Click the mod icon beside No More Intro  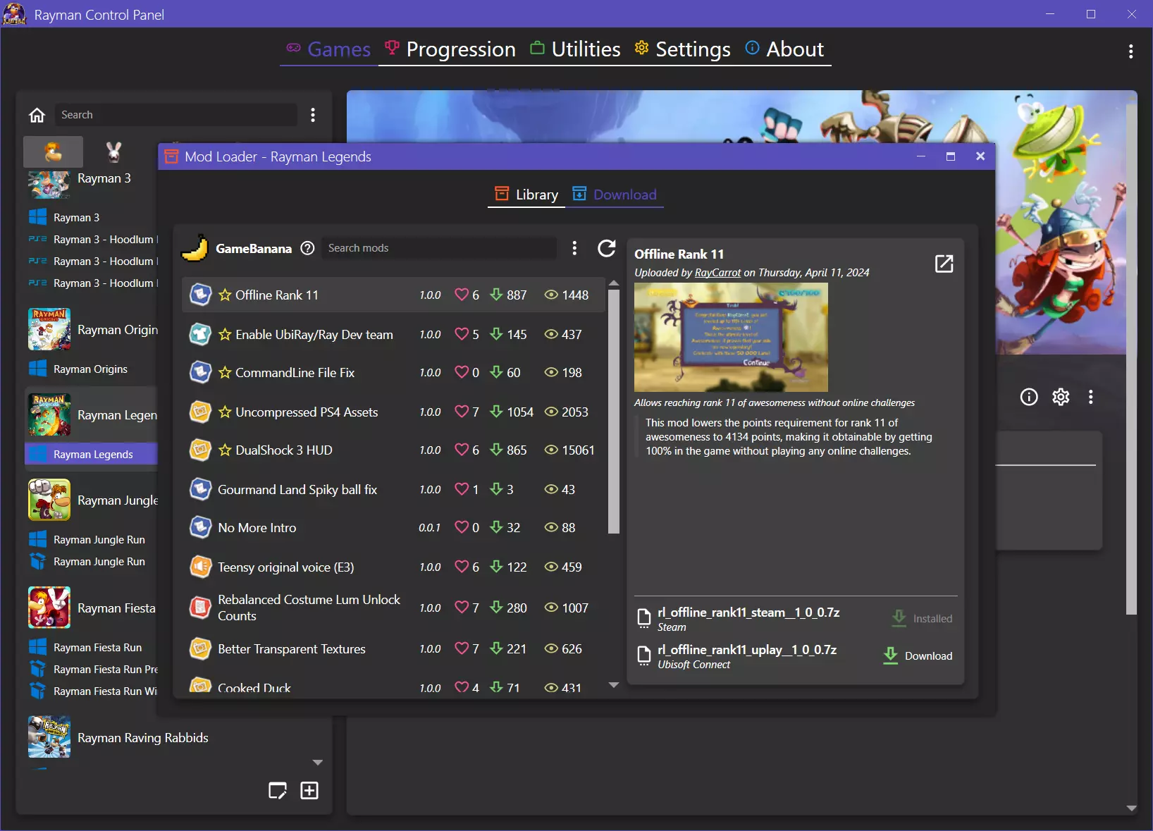pyautogui.click(x=201, y=527)
